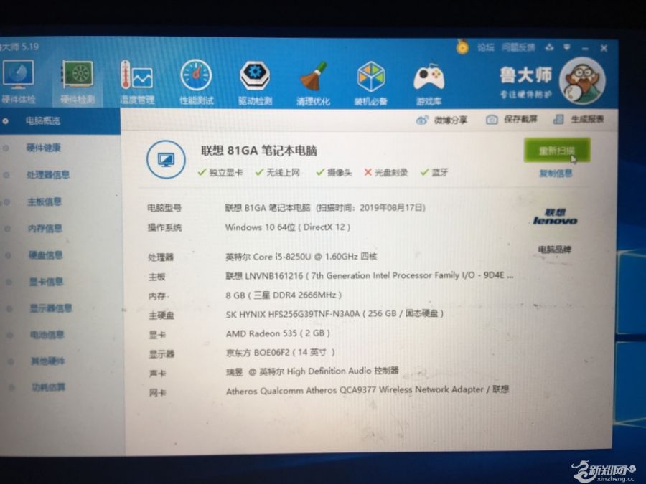Open 温度管理 temperature management
Screen dimensions: 646x484
tap(137, 82)
